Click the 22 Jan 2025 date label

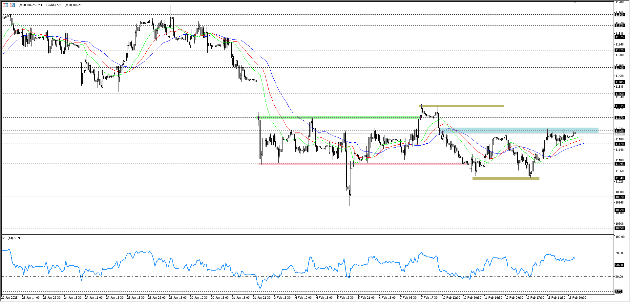click(x=9, y=297)
